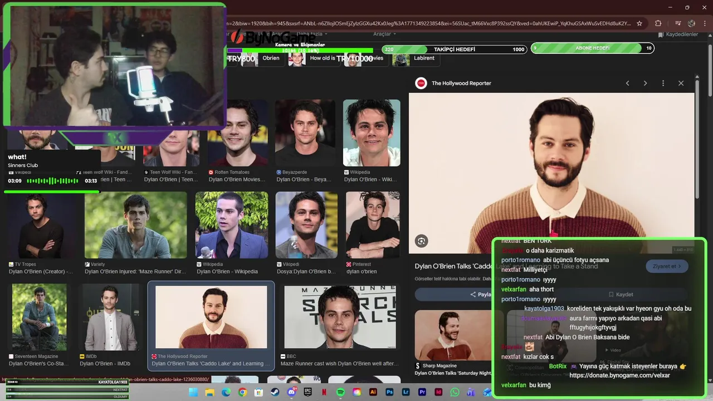Viewport: 713px width, 401px height.
Task: Open three-dot options in image preview panel
Action: point(663,83)
